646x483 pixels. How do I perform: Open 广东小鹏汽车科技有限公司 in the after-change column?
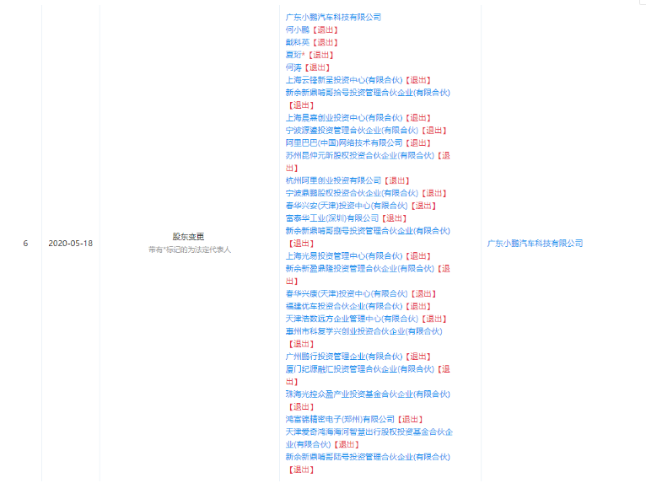tap(535, 244)
